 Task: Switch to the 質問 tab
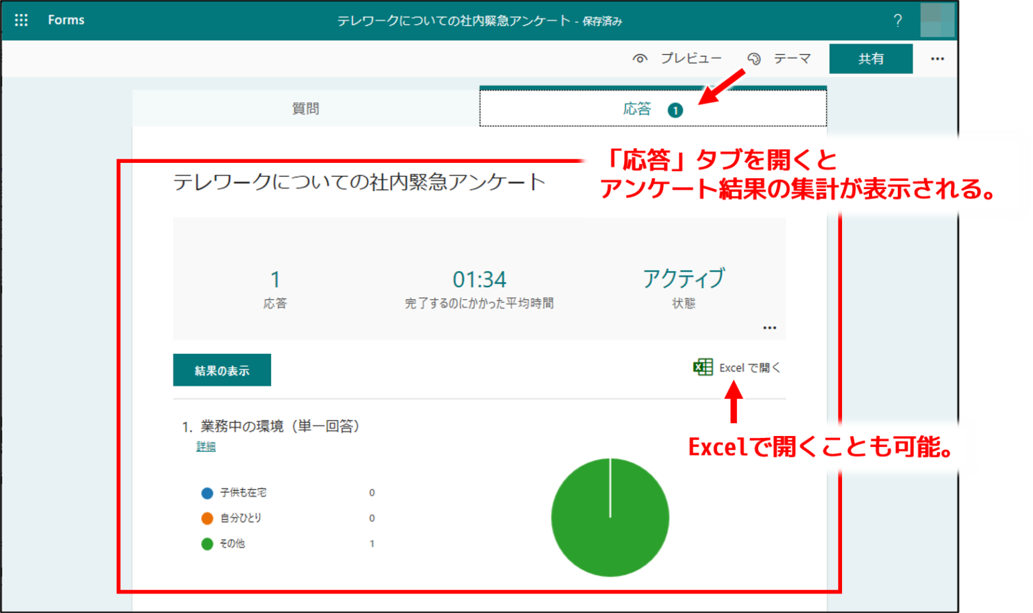point(306,108)
